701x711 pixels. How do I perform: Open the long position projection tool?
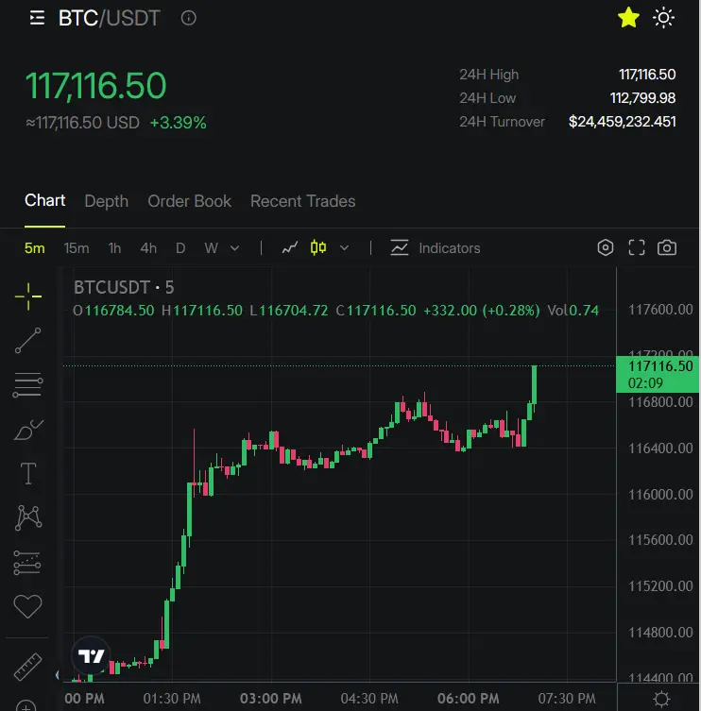27,563
